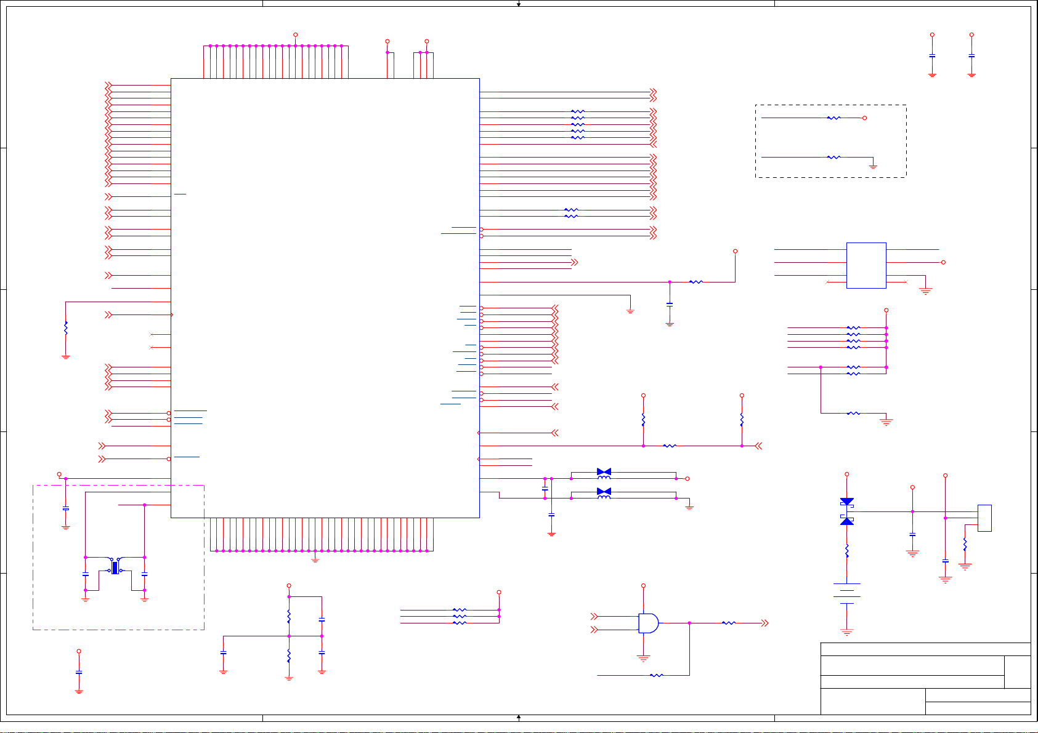Click the lower resistor inside black dashed box
This screenshot has width=1038, height=733.
[833, 157]
